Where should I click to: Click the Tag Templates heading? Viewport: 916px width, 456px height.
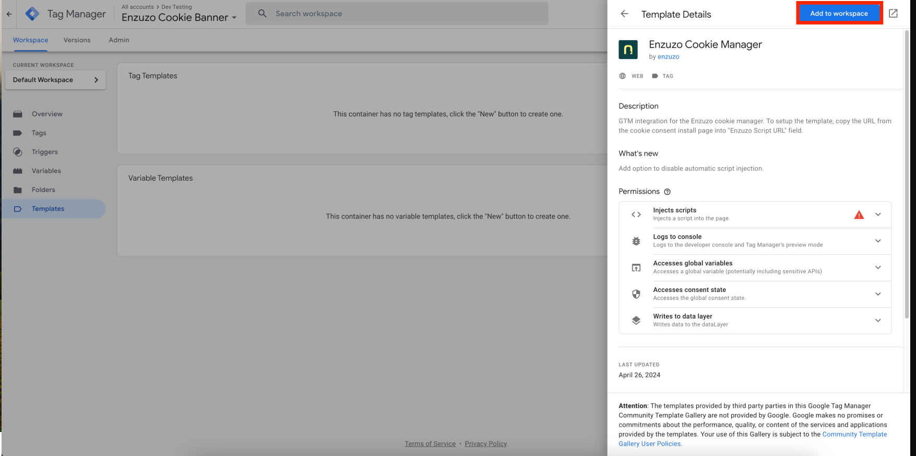[153, 76]
